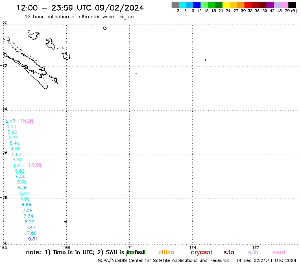301x264 pixels.
Task: Click the latitude axis label -30
Action: 4,243
